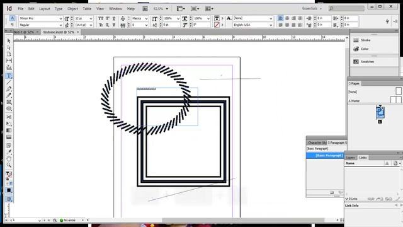
Task: Click the Go to Bridge icon
Action: click(145, 9)
